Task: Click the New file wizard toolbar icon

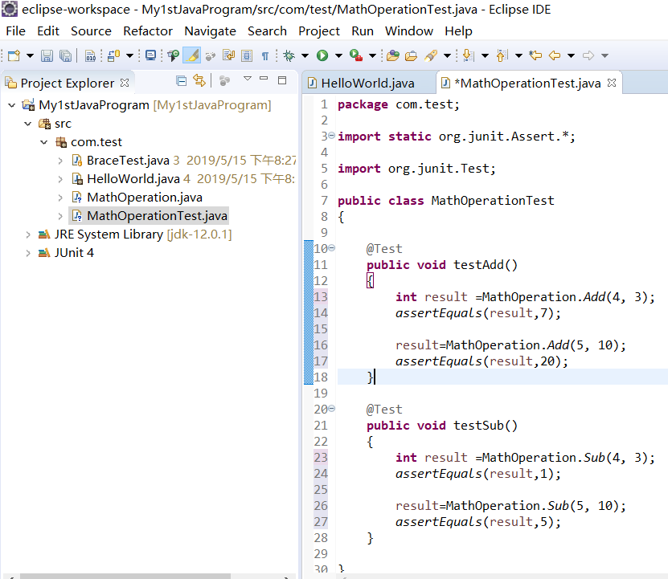Action: [x=14, y=55]
